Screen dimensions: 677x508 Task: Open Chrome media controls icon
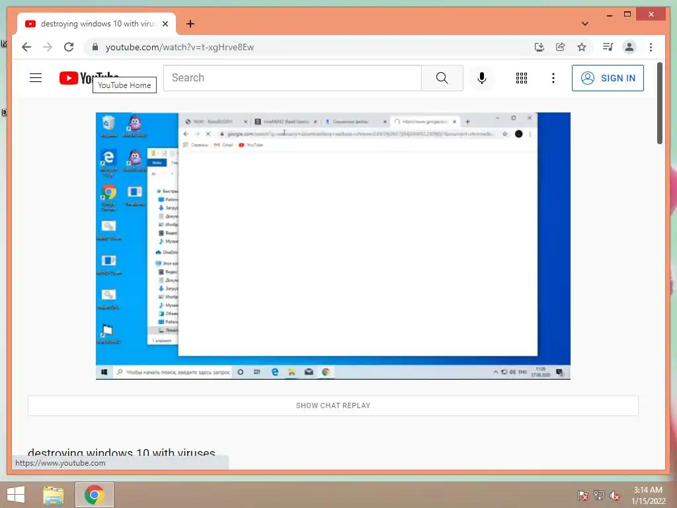[x=608, y=47]
